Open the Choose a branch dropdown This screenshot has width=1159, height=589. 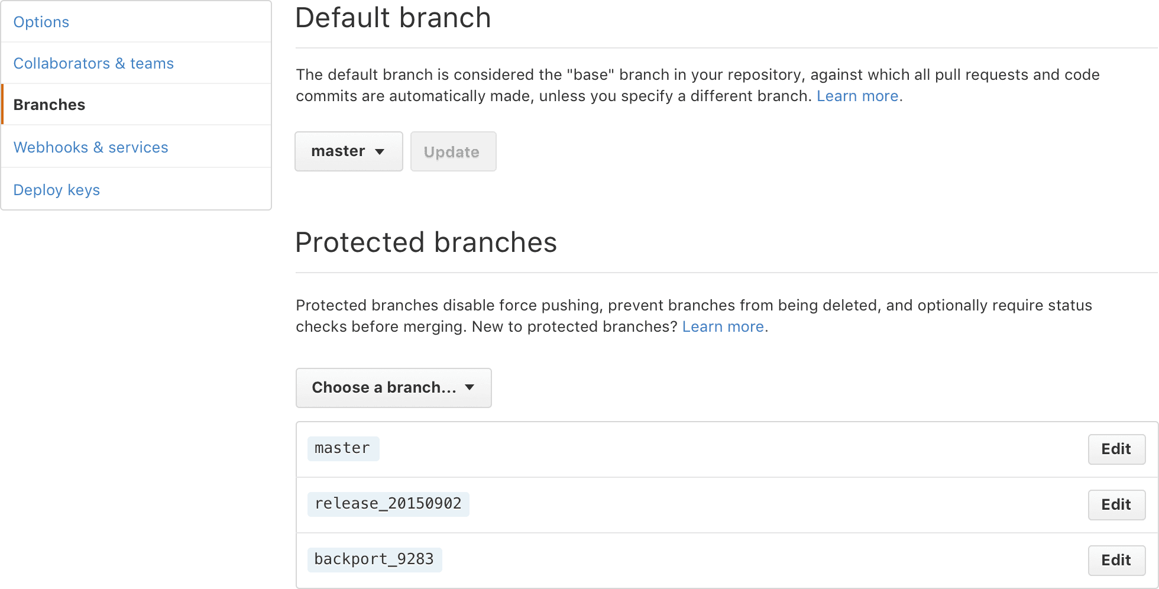point(393,388)
